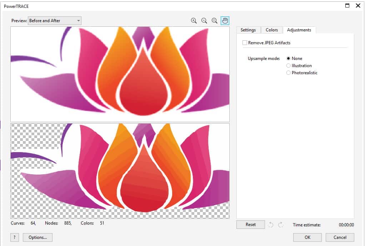Click the undo arrow beside Reset
This screenshot has height=246, width=365.
coord(271,225)
